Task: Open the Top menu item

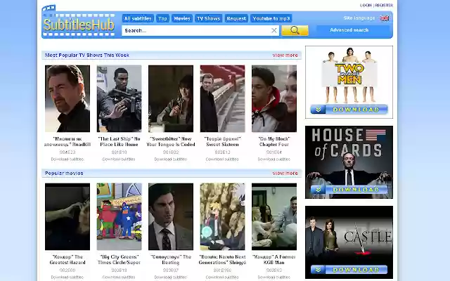Action: tap(162, 18)
